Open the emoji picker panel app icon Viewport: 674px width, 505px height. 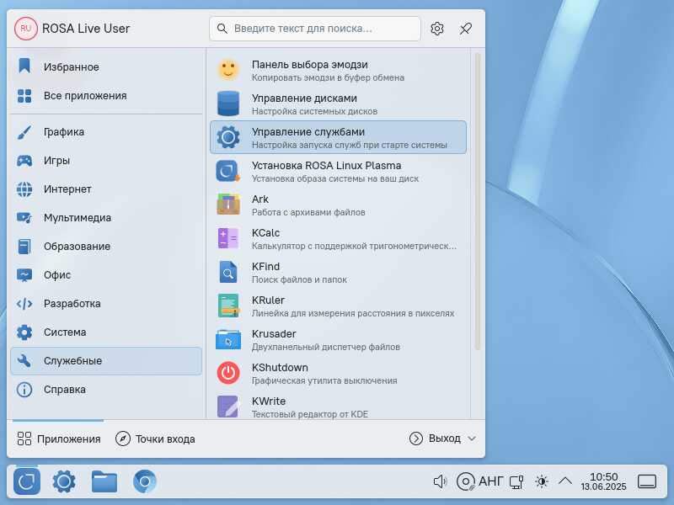point(228,70)
